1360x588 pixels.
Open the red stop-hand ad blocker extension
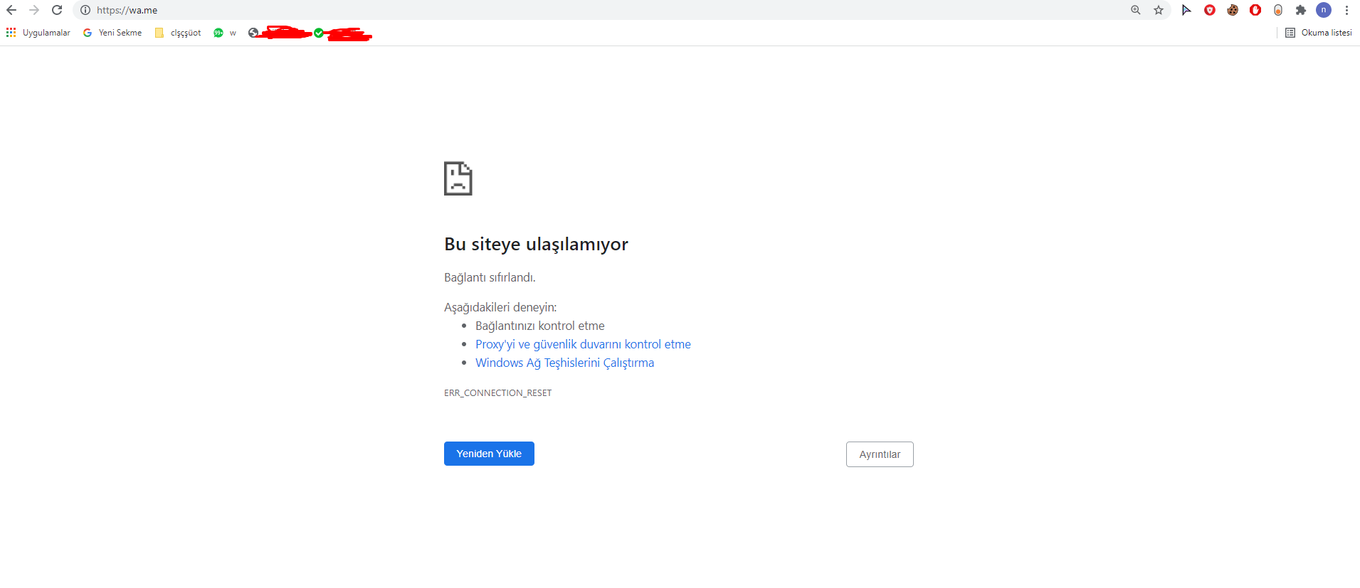[x=1255, y=10]
